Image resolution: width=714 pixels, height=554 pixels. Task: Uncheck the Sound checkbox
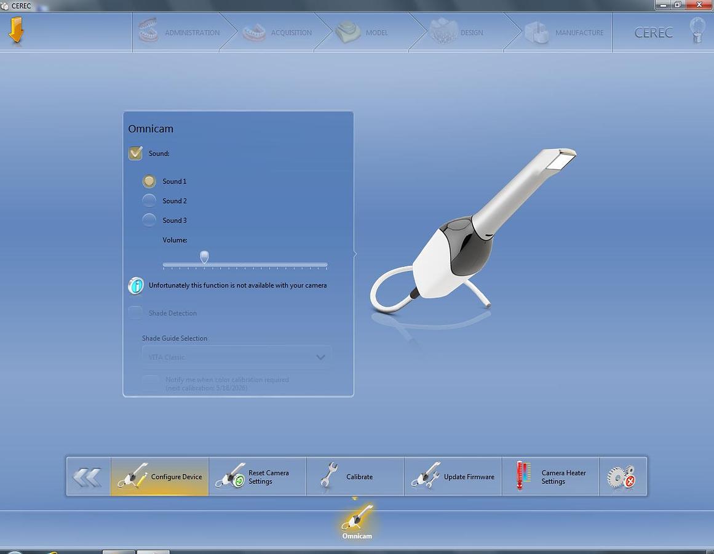coord(135,153)
